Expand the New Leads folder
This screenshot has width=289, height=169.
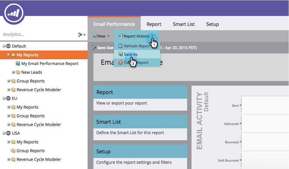pyautogui.click(x=13, y=72)
